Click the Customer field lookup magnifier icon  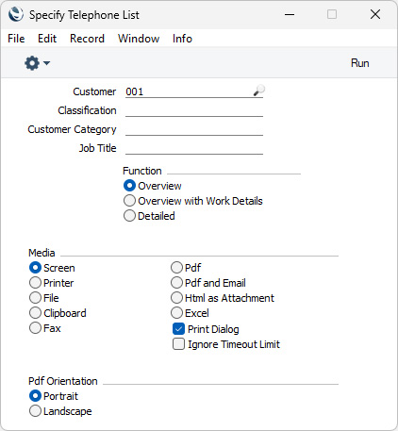(x=259, y=91)
